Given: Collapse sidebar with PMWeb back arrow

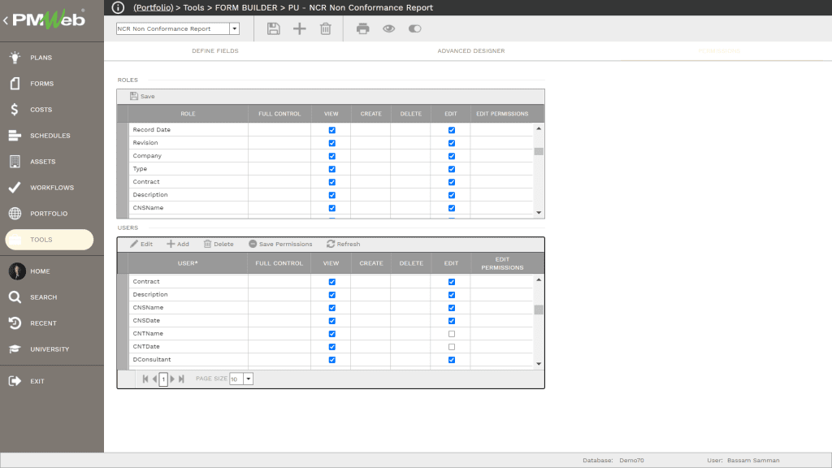Looking at the screenshot, I should pos(6,20).
